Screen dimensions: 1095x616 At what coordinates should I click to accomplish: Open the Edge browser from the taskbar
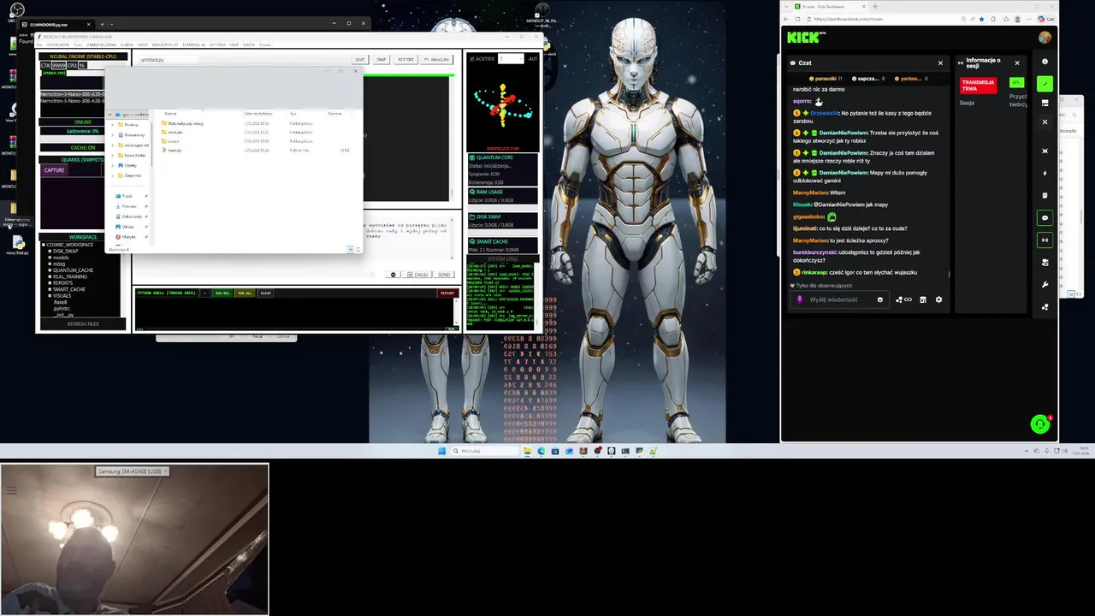[542, 451]
